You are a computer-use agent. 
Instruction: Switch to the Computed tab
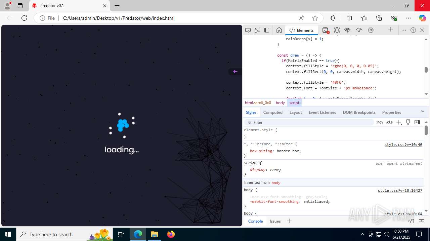pos(273,112)
